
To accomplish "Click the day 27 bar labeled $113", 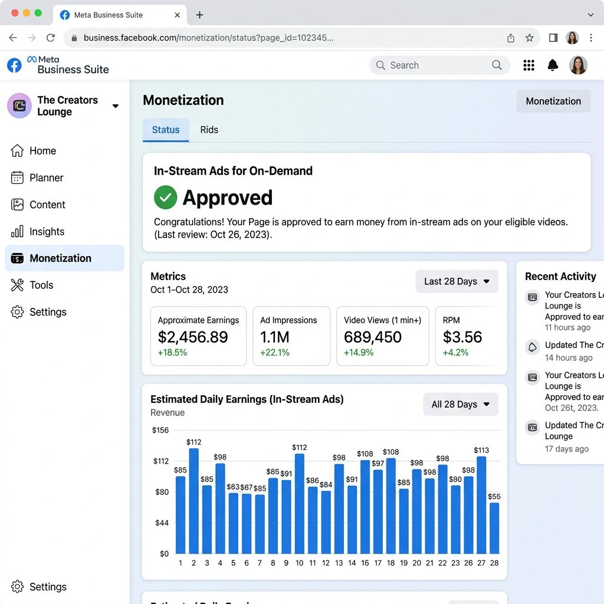I will pyautogui.click(x=481, y=505).
